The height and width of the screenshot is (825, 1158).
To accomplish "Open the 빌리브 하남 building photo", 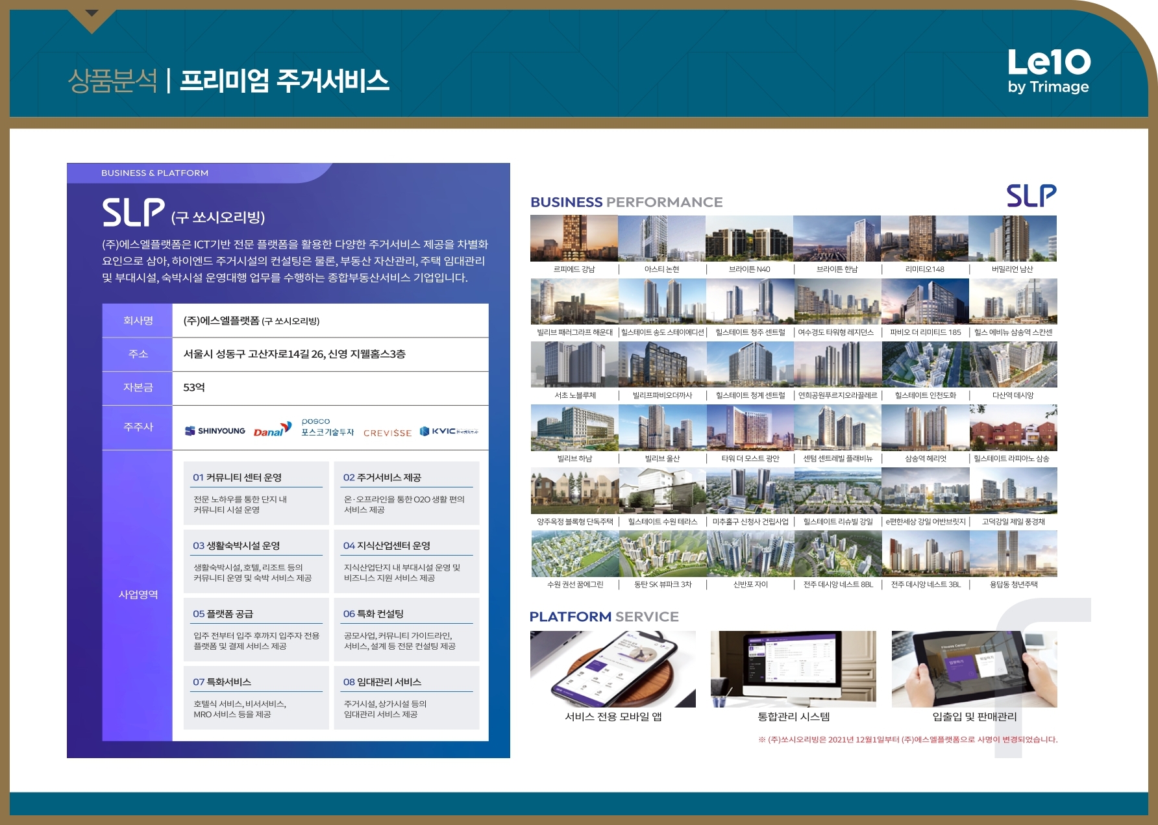I will tap(574, 428).
